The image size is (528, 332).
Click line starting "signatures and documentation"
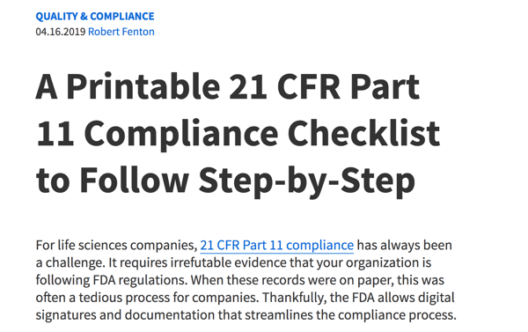pyautogui.click(x=246, y=315)
